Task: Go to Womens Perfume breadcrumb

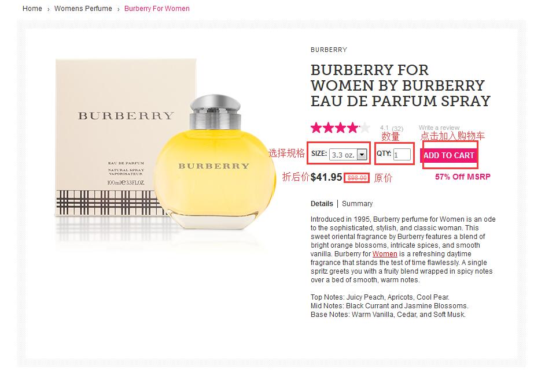Action: (83, 9)
